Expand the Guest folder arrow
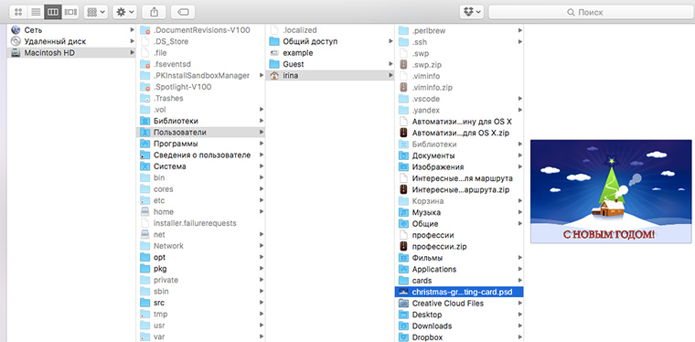Image resolution: width=695 pixels, height=342 pixels. pyautogui.click(x=391, y=64)
